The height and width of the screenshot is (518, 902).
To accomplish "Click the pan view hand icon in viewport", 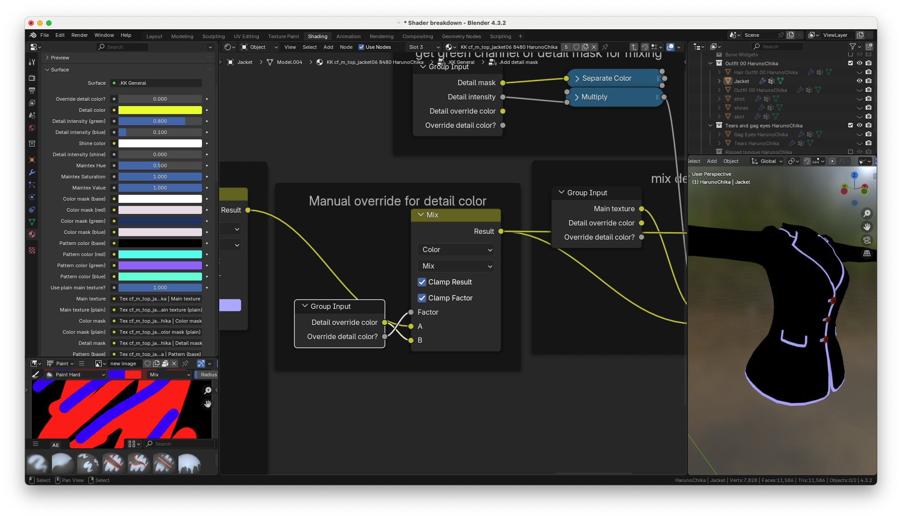I will [867, 227].
